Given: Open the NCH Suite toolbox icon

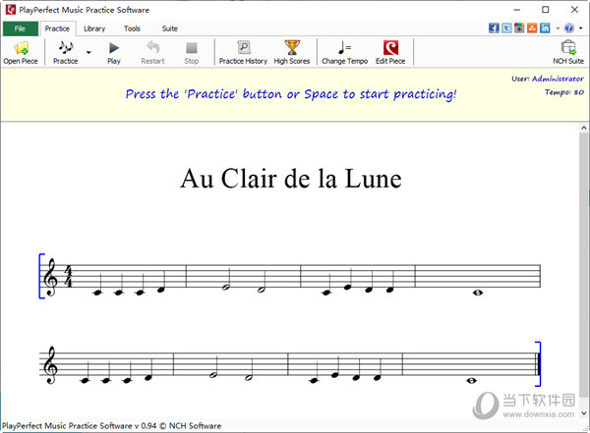Looking at the screenshot, I should click(x=568, y=53).
